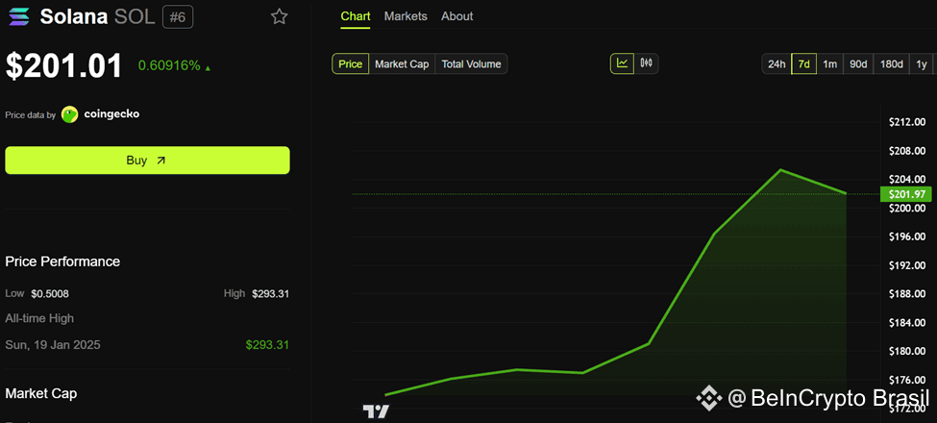The width and height of the screenshot is (937, 423).
Task: Click the All-time High label
Action: click(39, 318)
